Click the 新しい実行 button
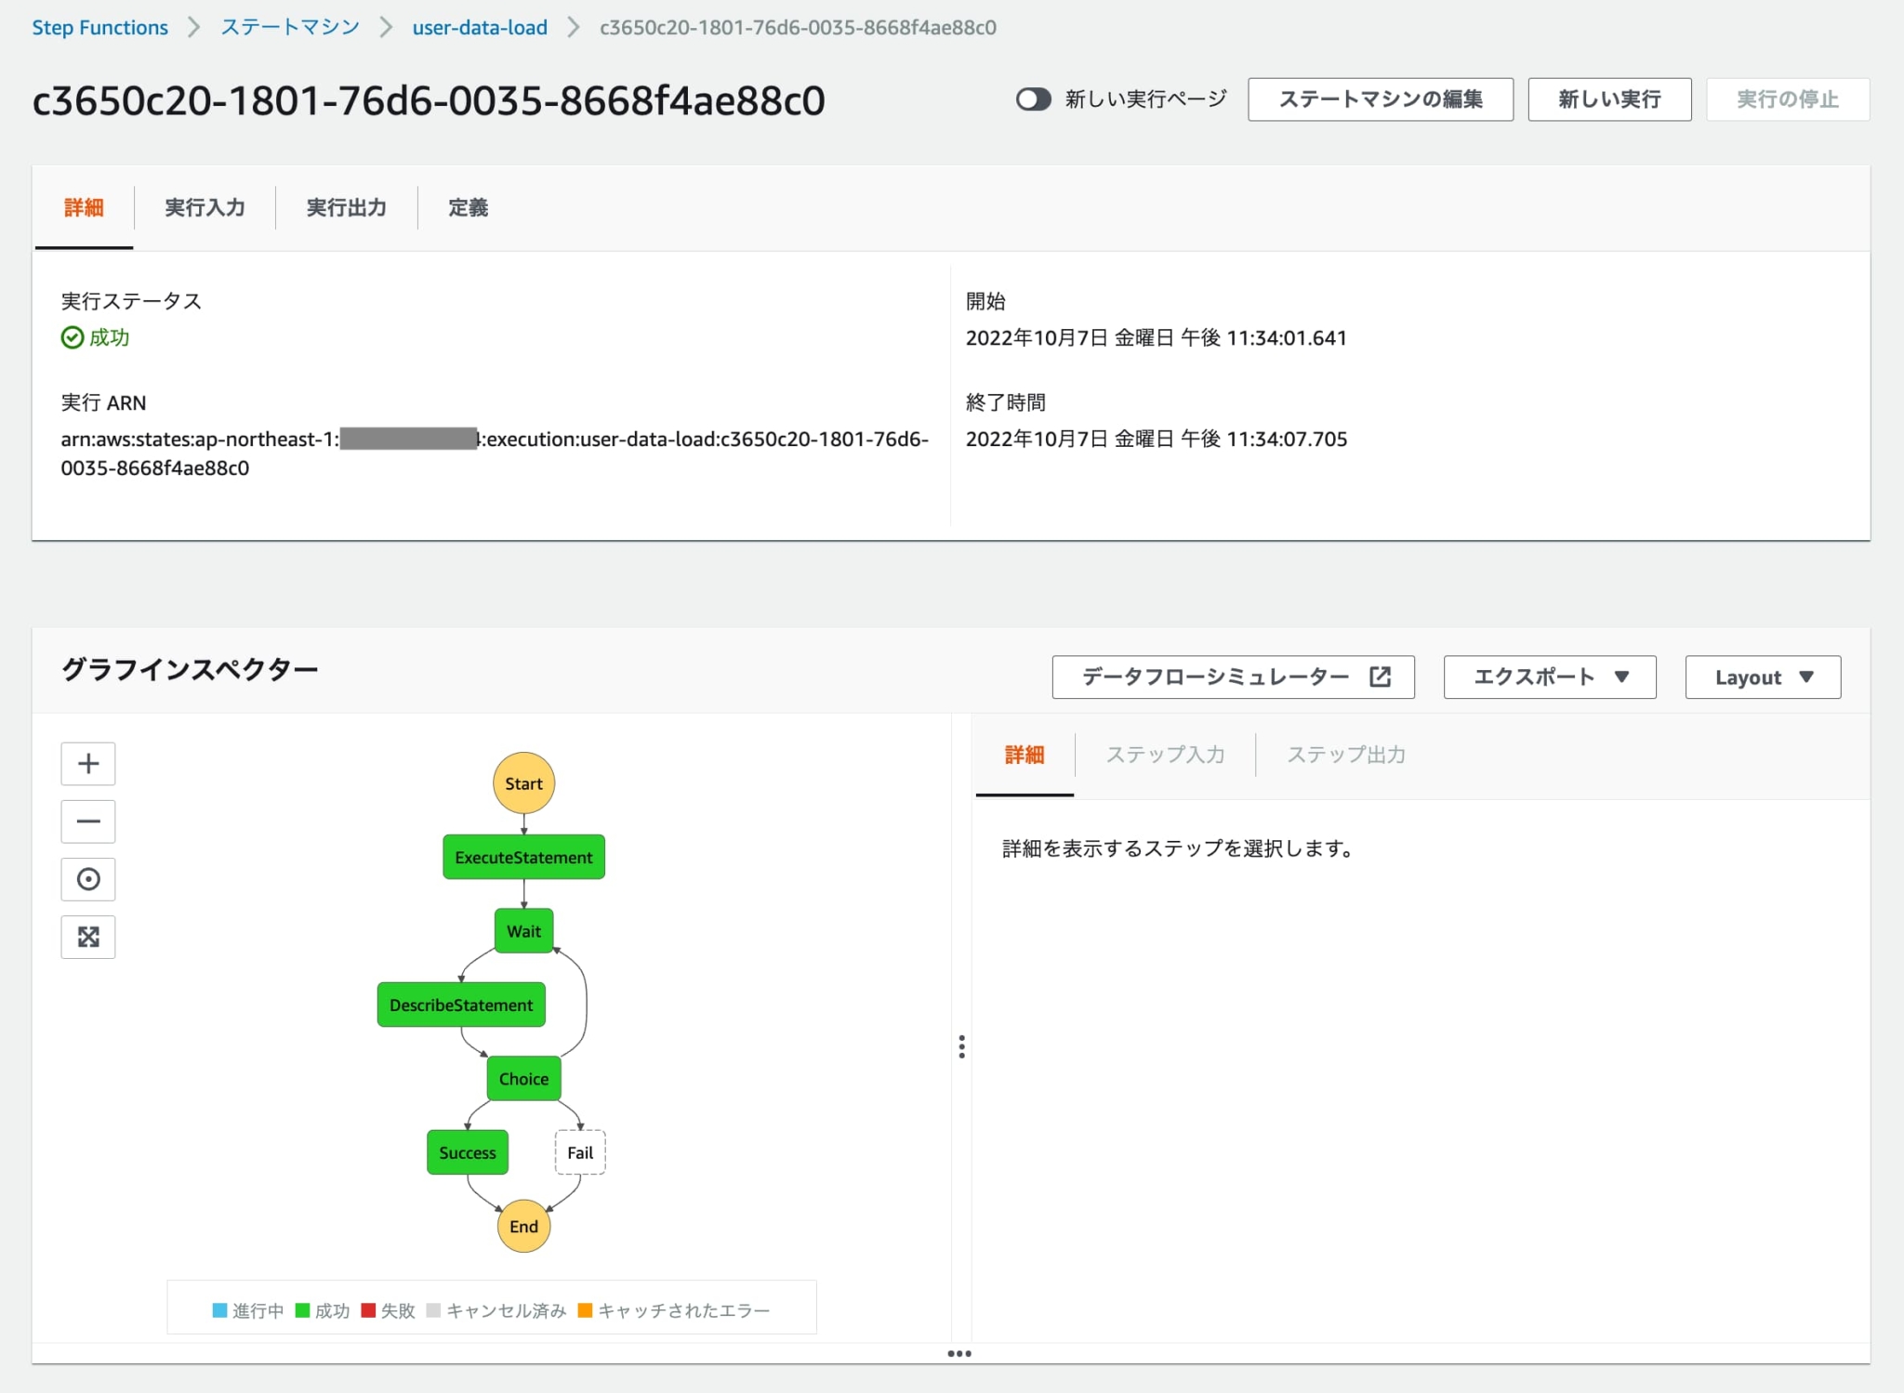Viewport: 1904px width, 1393px height. point(1608,99)
